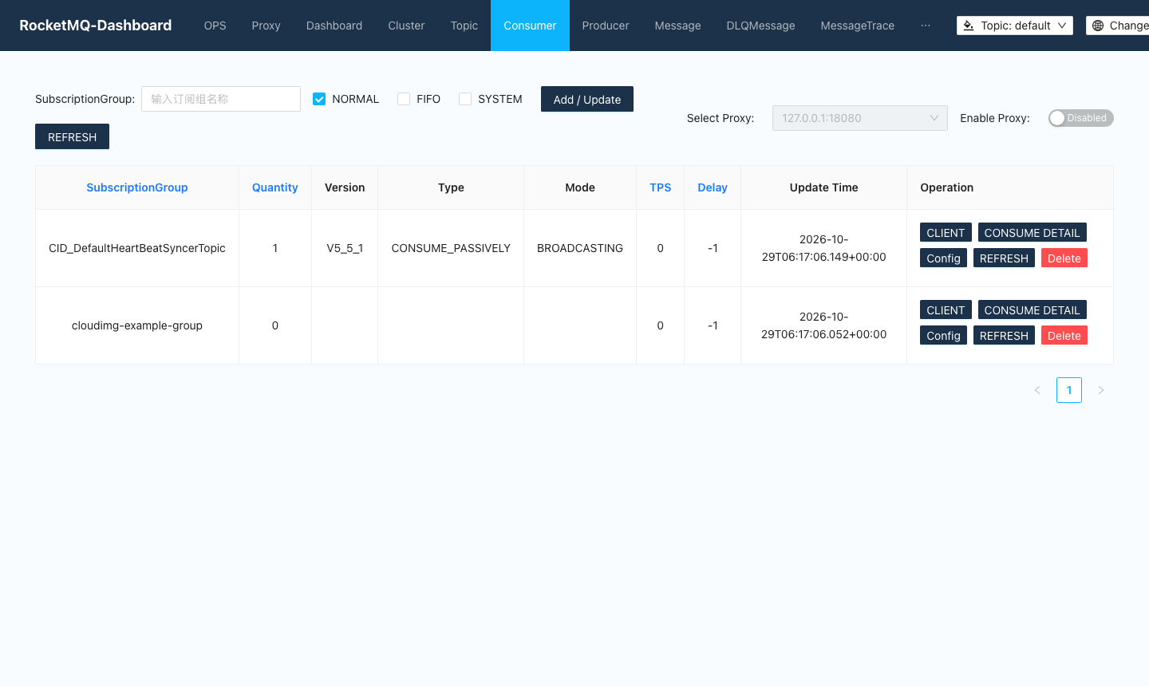Sort by TPS column header
The image size is (1149, 686).
click(660, 187)
